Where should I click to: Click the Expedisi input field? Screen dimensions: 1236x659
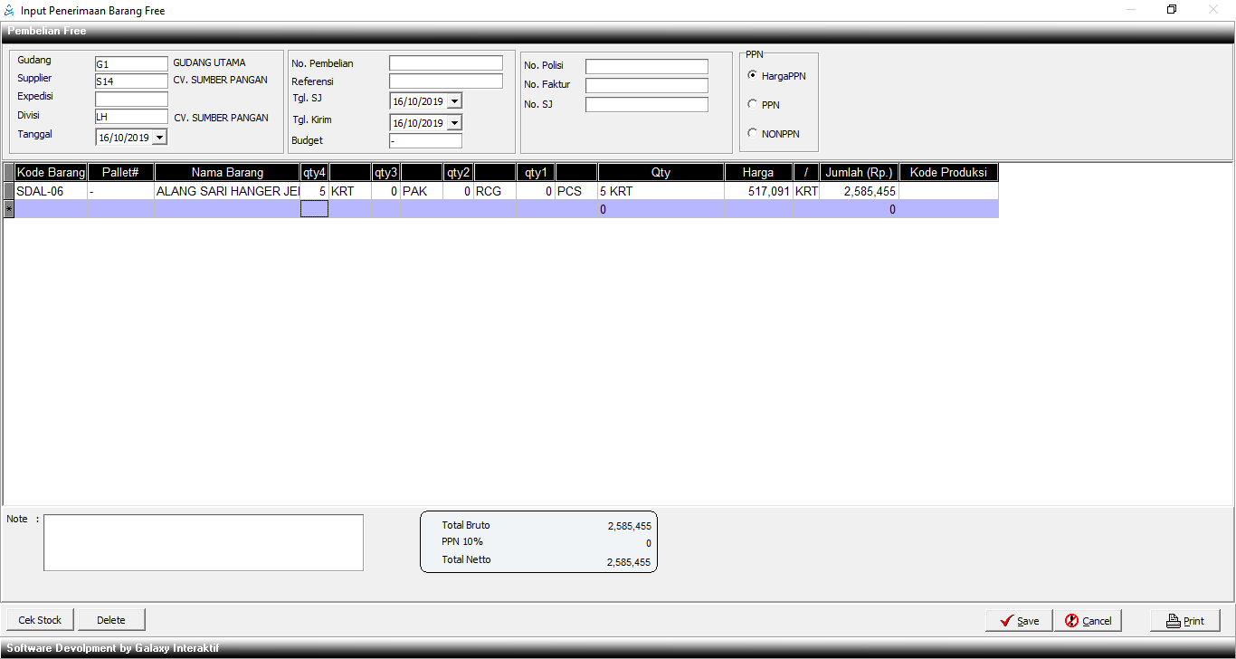coord(131,100)
